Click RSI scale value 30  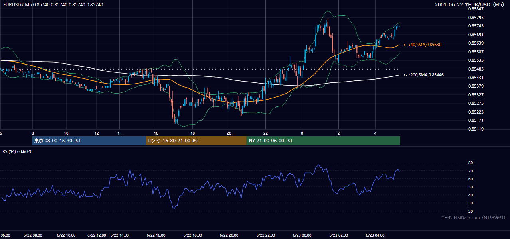pos(470,203)
